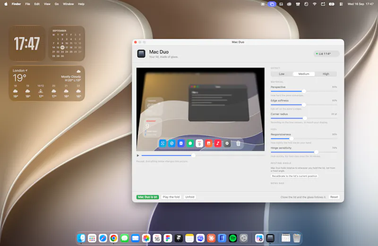Click battery status icon in menu bar

332,4
